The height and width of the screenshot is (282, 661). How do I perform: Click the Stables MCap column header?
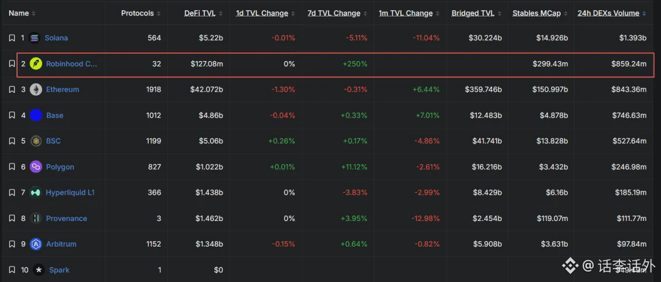click(x=537, y=13)
